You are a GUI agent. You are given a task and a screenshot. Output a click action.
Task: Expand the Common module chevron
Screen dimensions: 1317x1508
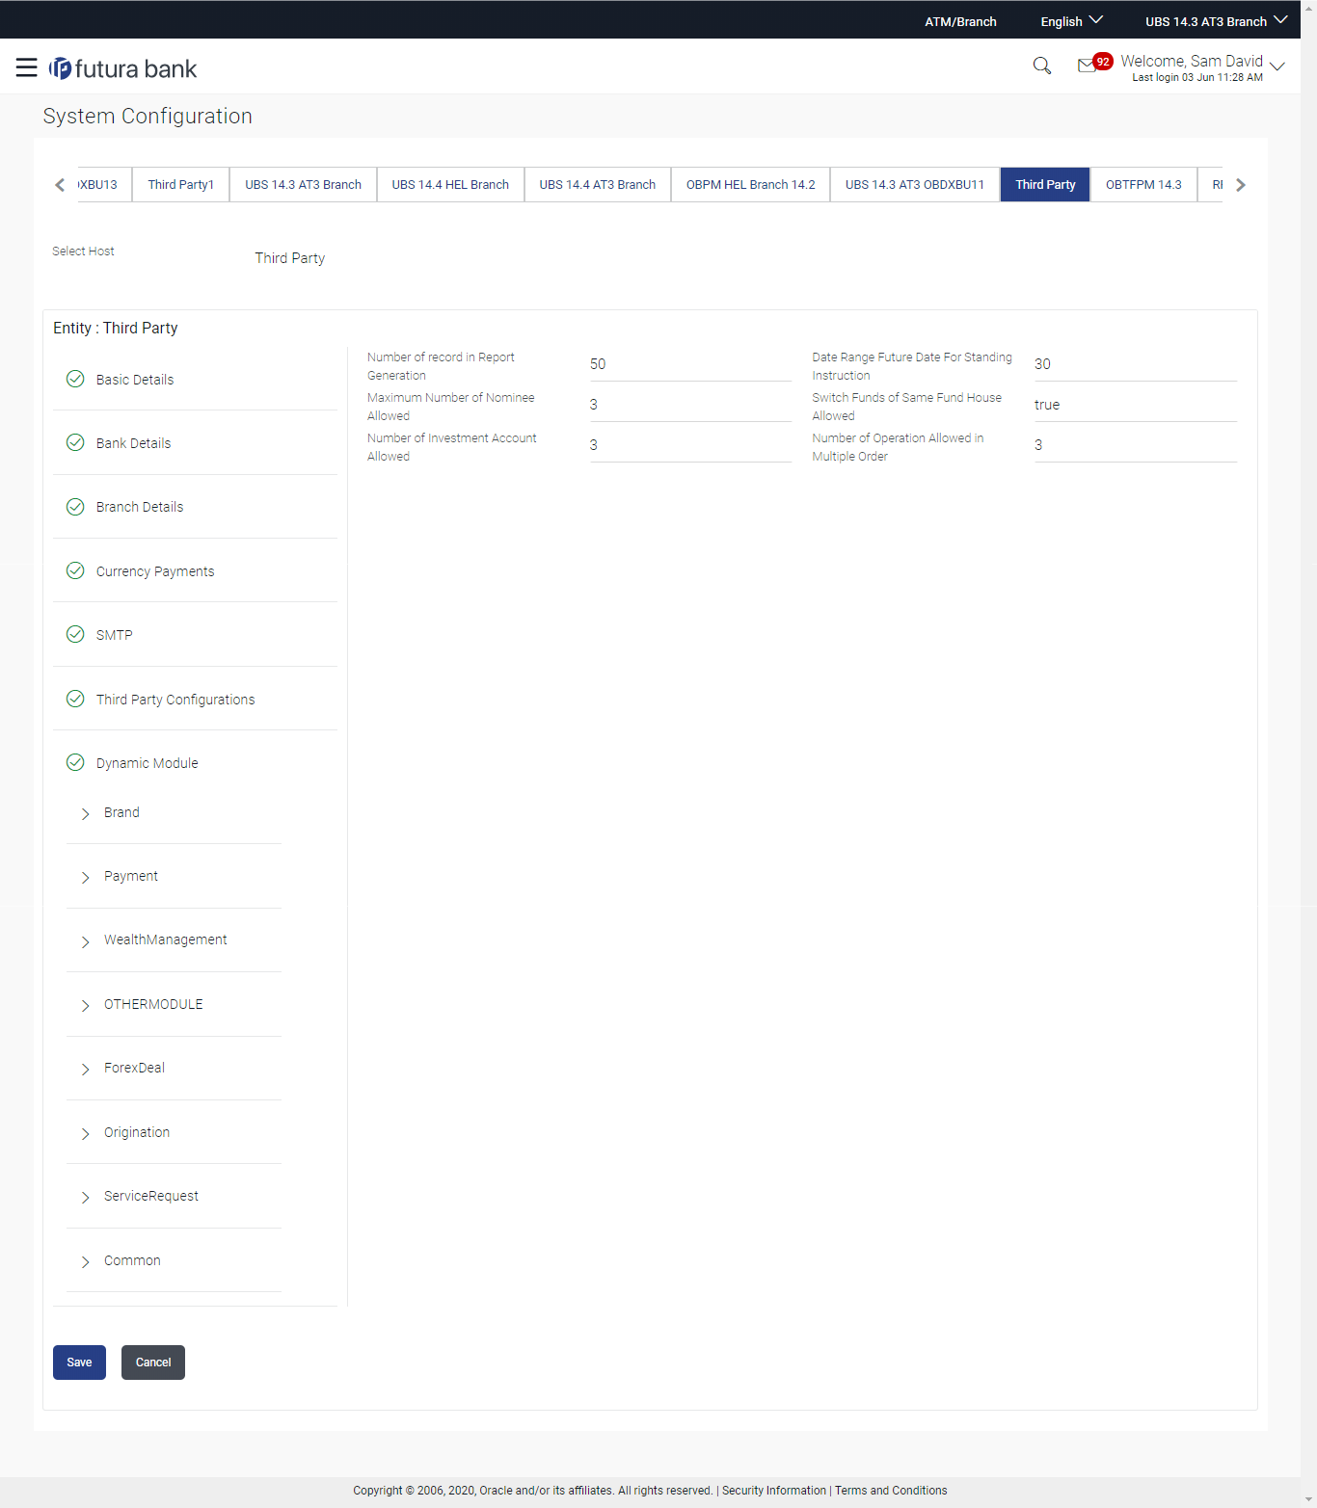pos(85,1261)
